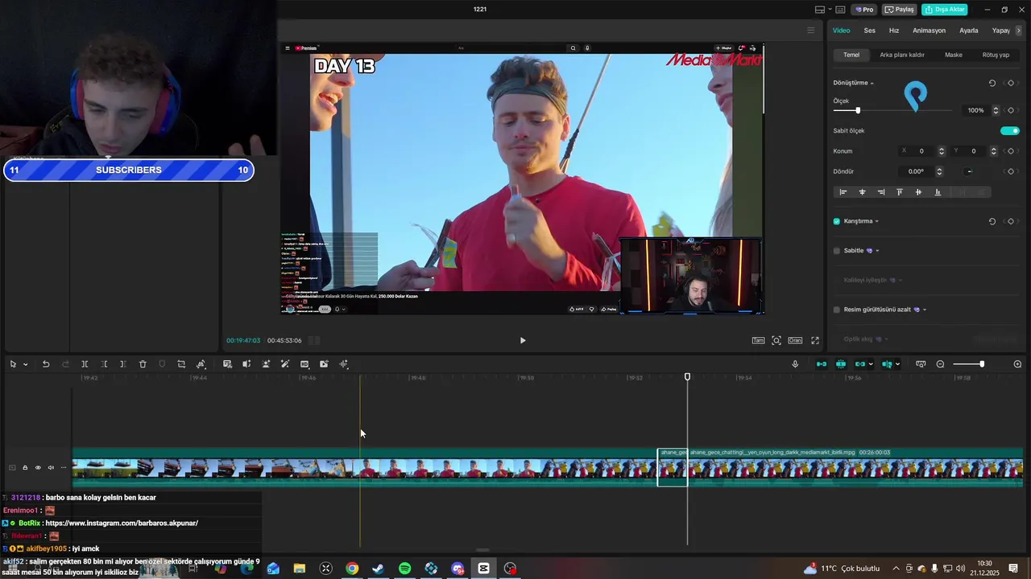Align clip to left edge
This screenshot has height=579, width=1031.
coord(843,192)
